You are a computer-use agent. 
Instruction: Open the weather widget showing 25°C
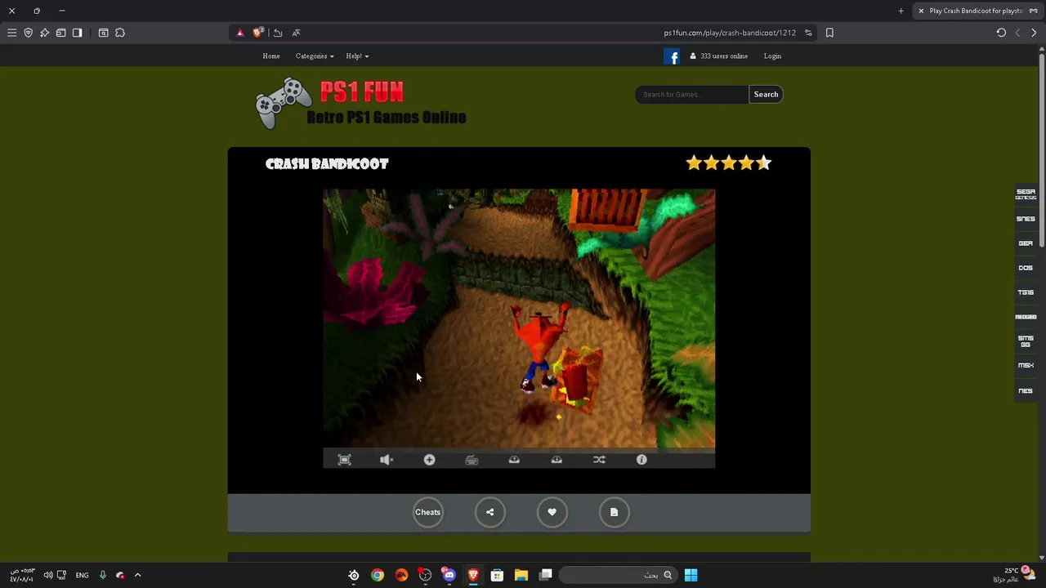click(1016, 575)
